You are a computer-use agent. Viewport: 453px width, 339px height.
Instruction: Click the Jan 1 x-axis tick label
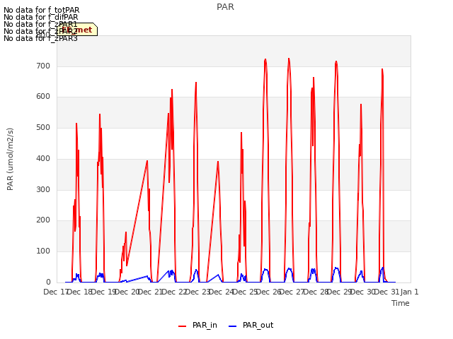pos(409,292)
